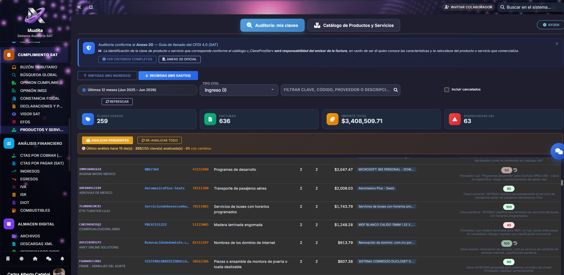Image resolution: width=564 pixels, height=275 pixels.
Task: Open floating chat support bubble
Action: point(557,151)
